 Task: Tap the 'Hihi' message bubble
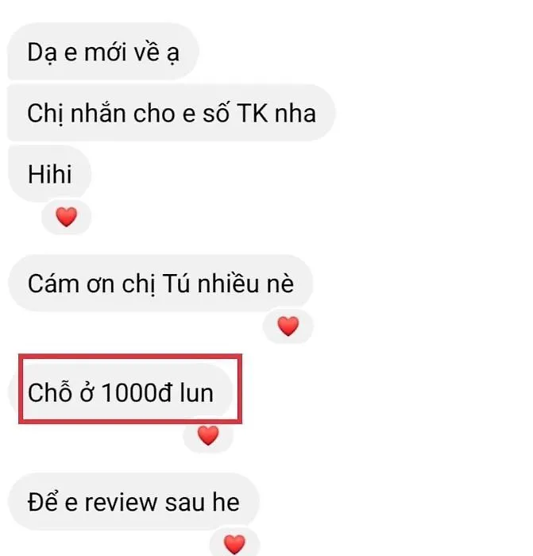(50, 174)
